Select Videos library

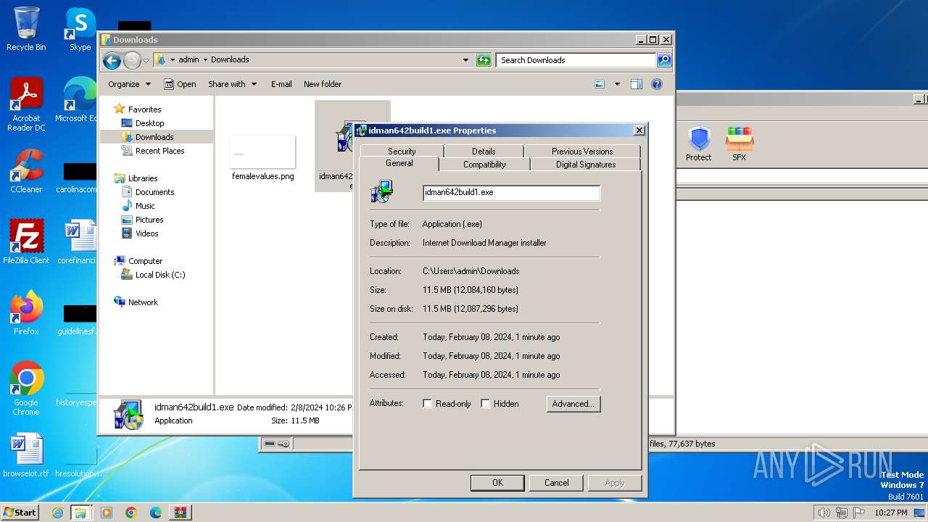146,233
